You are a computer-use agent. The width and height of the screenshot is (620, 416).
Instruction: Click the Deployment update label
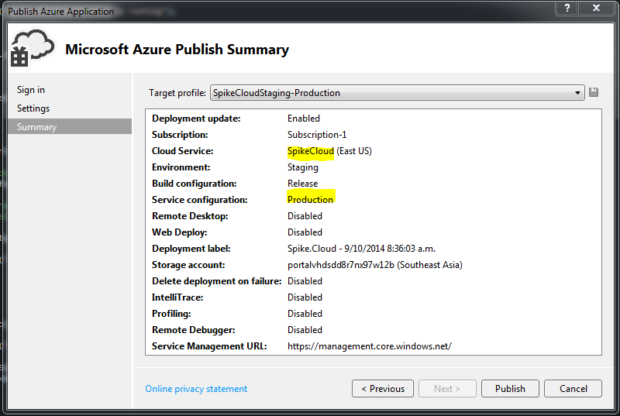pyautogui.click(x=196, y=119)
